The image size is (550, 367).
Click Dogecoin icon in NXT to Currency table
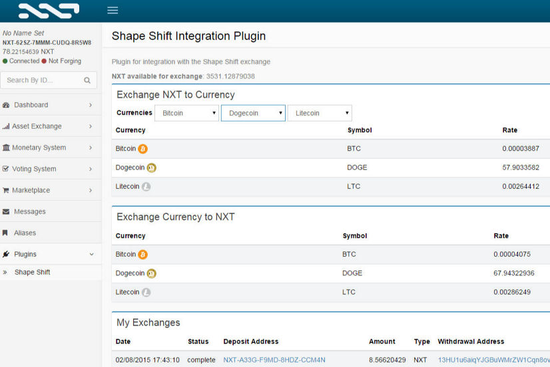(x=152, y=168)
